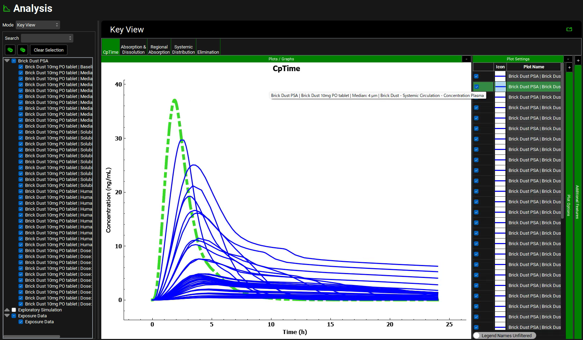This screenshot has width=583, height=340.
Task: Check the Exploratory Simulation checkbox
Action: tap(14, 310)
